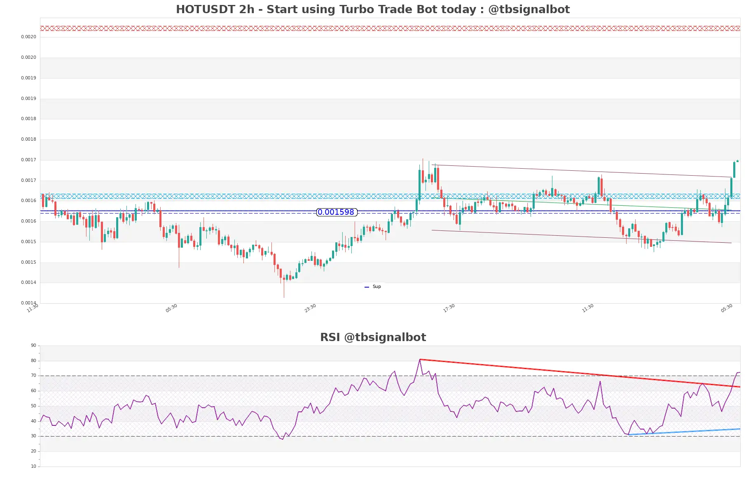Select the 0.001598 support price label
The width and height of the screenshot is (746, 497).
point(336,212)
